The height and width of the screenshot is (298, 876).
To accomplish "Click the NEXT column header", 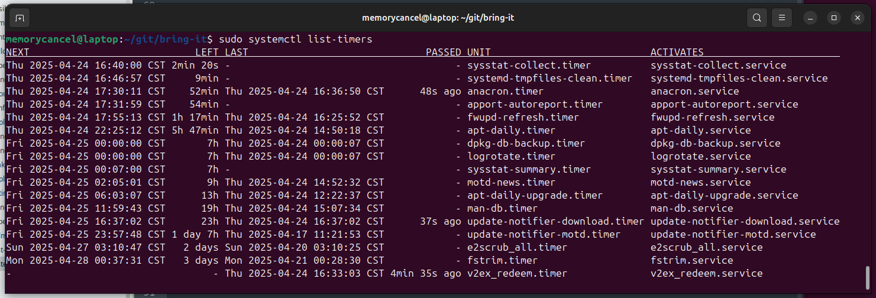I will [18, 52].
